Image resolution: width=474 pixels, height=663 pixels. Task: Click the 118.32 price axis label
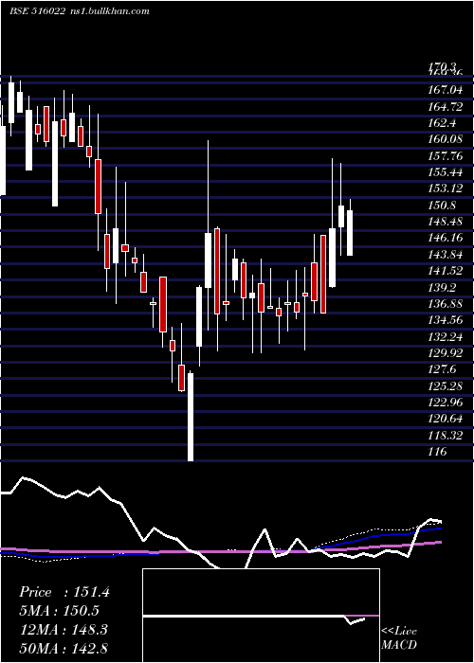point(445,435)
